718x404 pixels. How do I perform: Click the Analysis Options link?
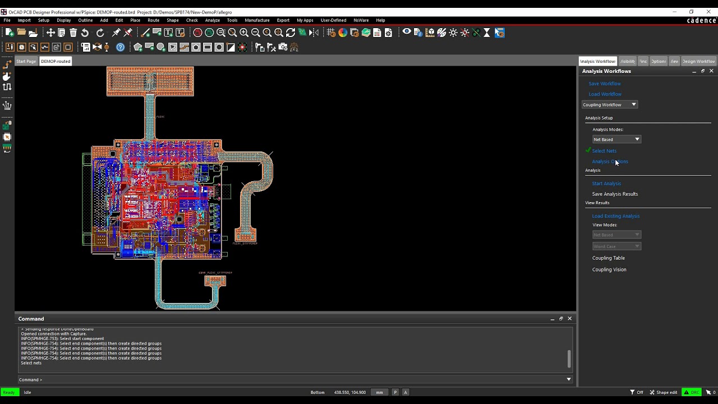coord(610,162)
